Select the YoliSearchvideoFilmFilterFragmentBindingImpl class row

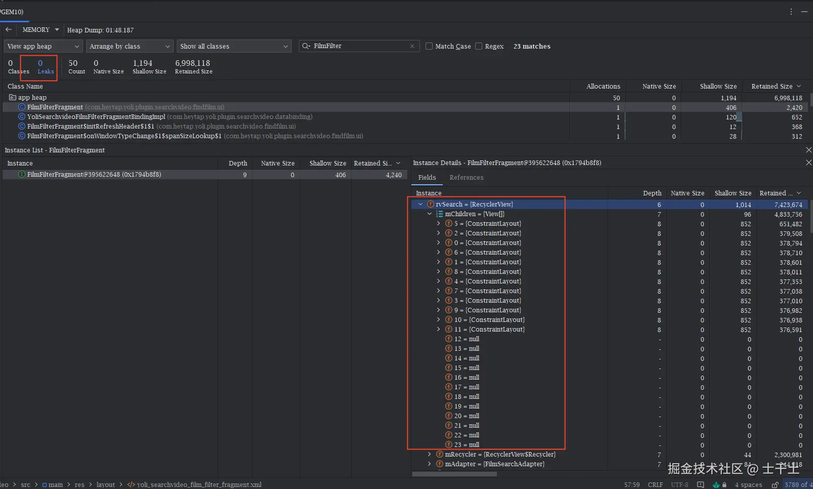coord(406,117)
